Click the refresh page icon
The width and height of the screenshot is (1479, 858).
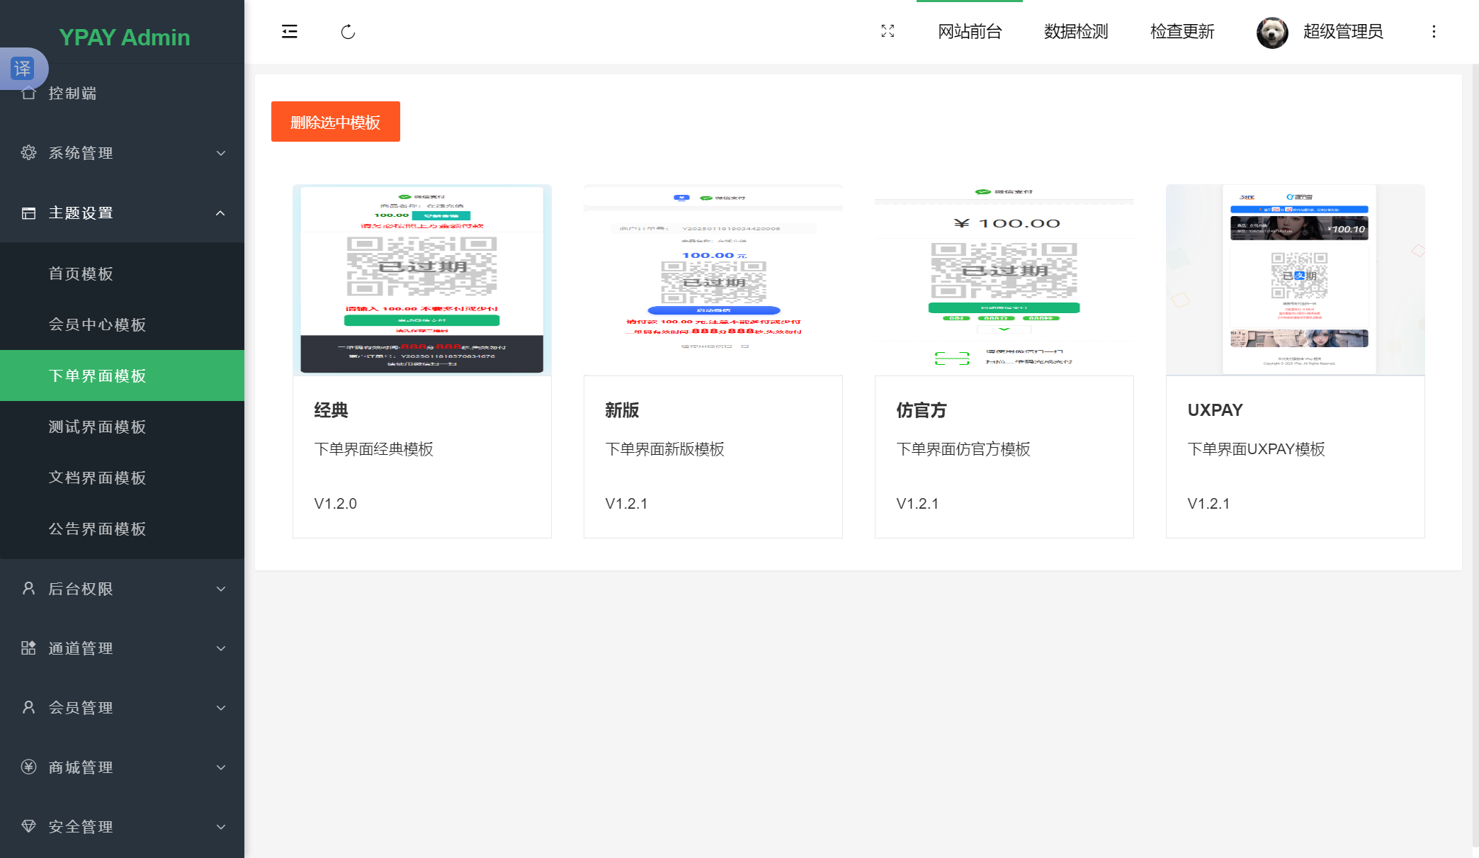[348, 32]
